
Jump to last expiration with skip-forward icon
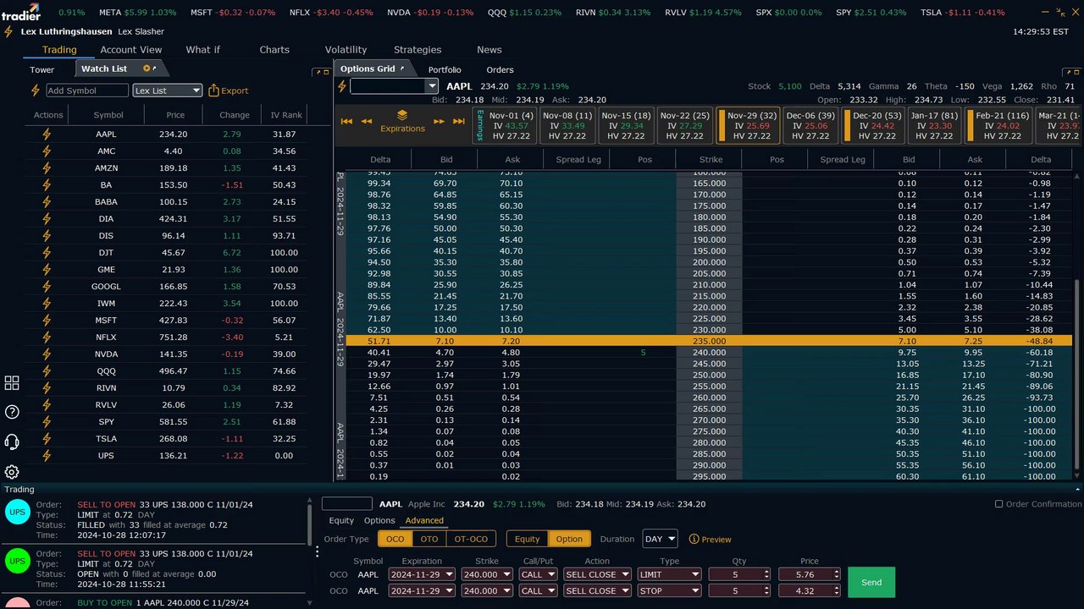459,121
